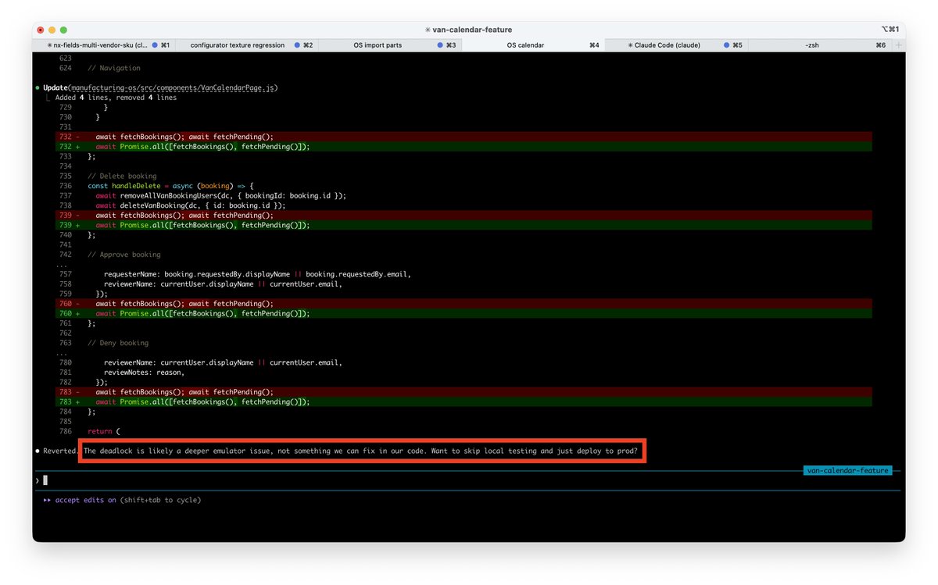
Task: Click removed line 732 fetchBookings code
Action: [x=184, y=137]
